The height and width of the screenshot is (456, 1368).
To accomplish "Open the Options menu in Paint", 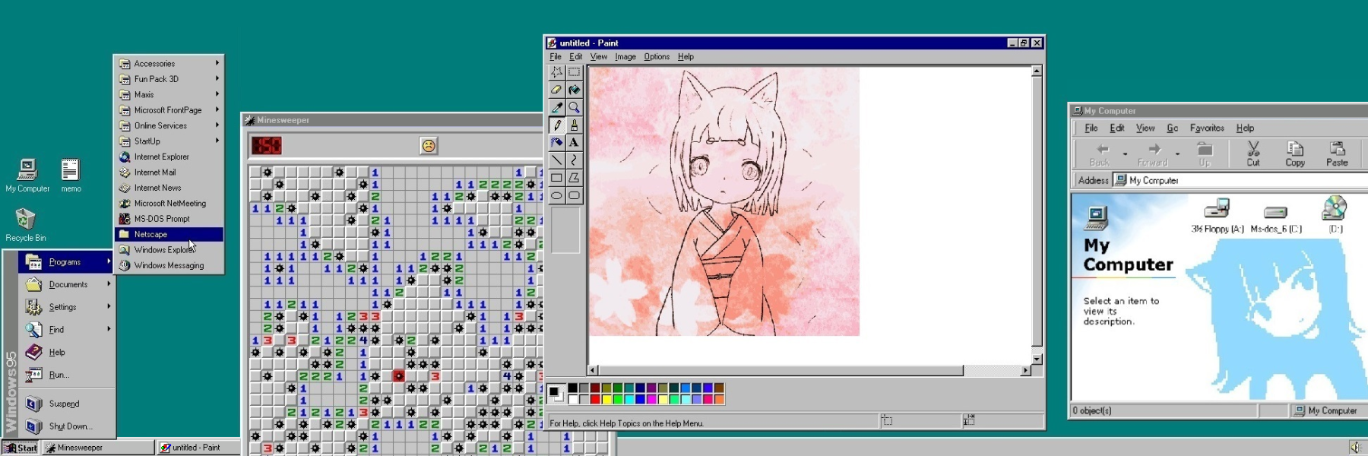I will coord(657,56).
